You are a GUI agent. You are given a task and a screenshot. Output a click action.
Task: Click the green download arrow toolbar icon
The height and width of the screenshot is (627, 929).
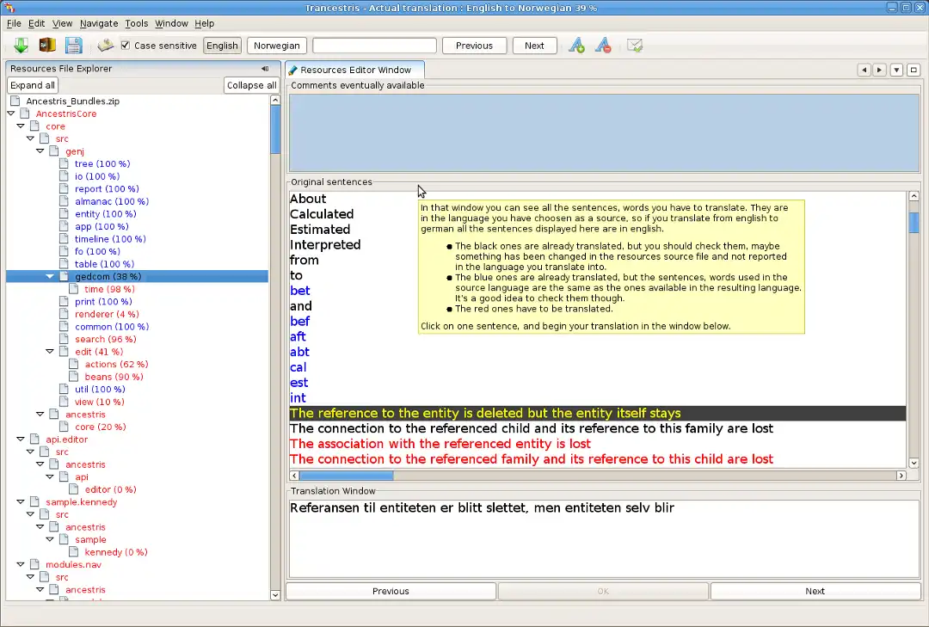pyautogui.click(x=21, y=46)
